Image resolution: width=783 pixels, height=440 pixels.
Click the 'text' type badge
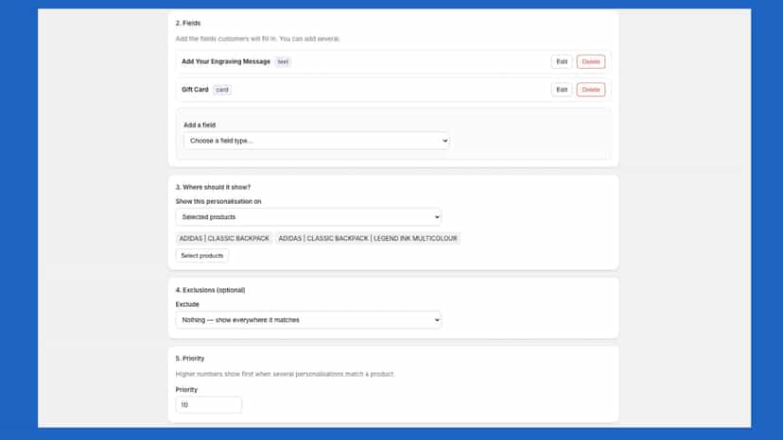click(283, 62)
